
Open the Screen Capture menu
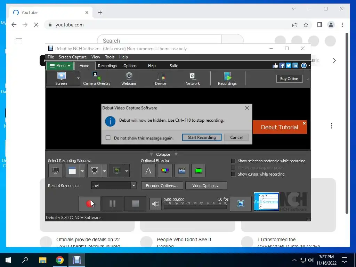point(73,57)
